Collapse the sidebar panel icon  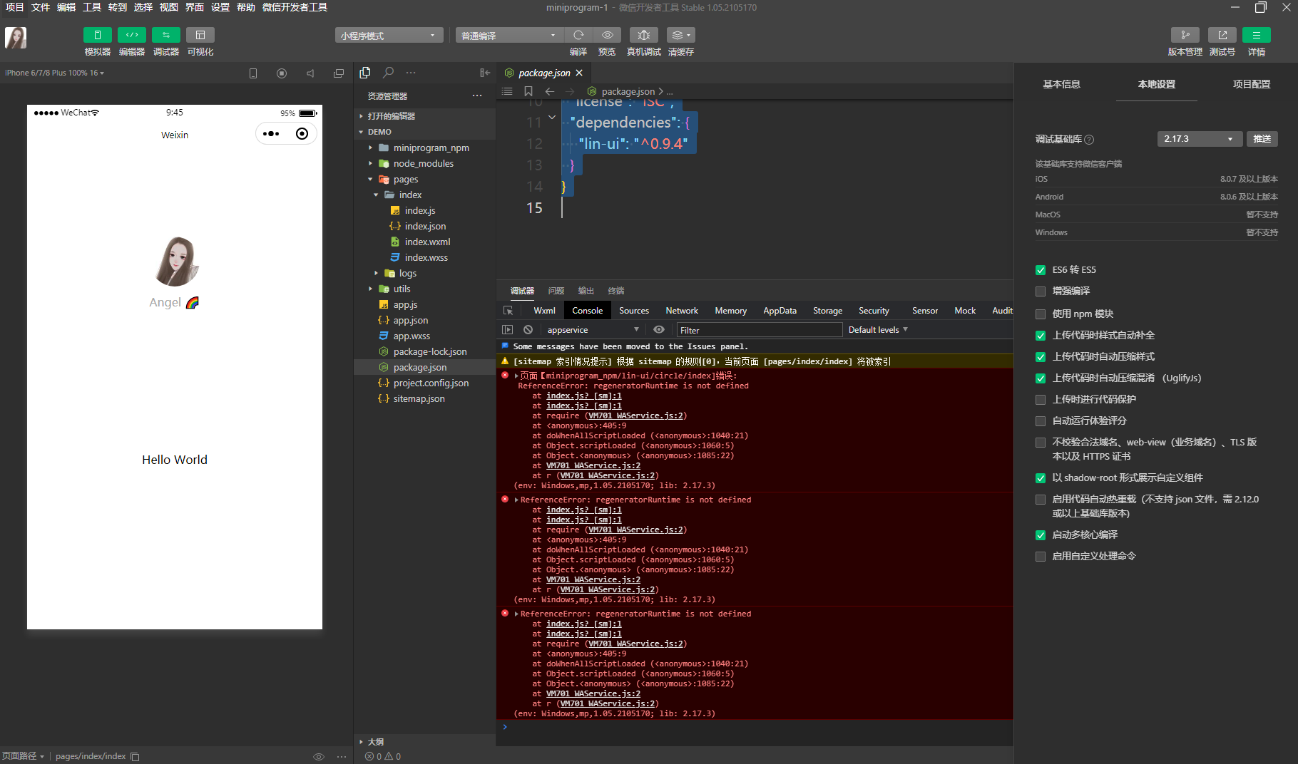click(x=485, y=73)
